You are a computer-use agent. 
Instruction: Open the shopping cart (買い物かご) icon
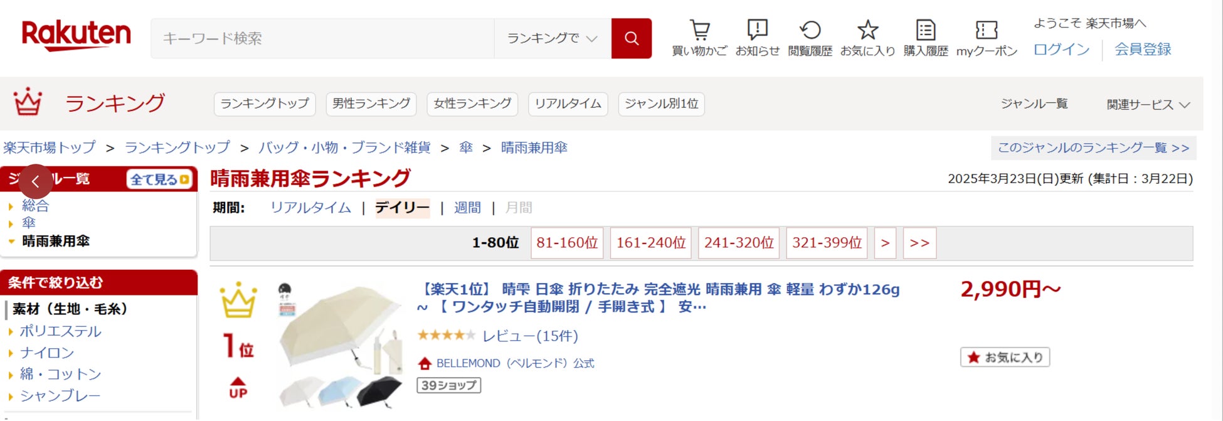pos(699,30)
